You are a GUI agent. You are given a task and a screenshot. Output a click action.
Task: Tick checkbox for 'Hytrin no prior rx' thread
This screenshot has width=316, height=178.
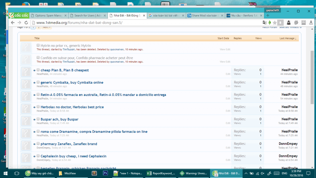point(38,45)
